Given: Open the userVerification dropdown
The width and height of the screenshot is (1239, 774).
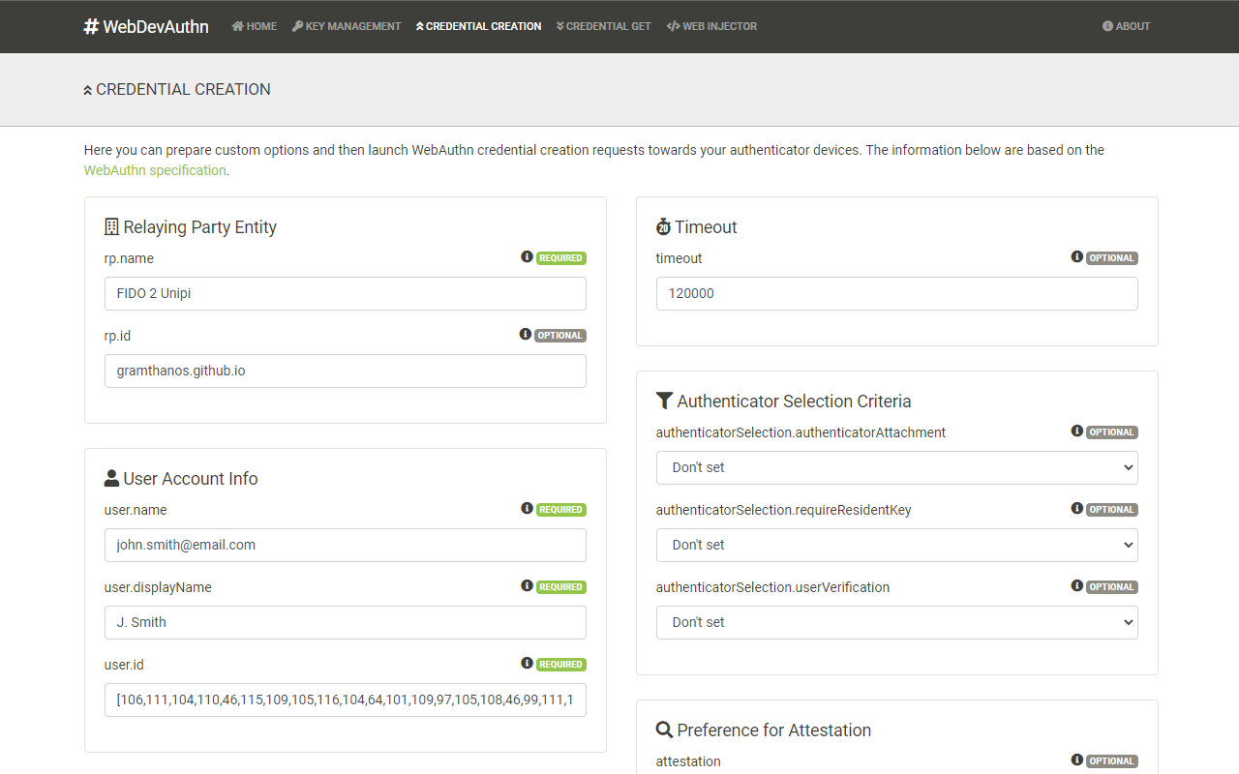Looking at the screenshot, I should click(897, 622).
